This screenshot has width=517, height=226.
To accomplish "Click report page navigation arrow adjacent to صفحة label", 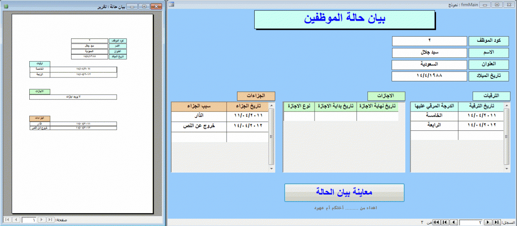I will click(50, 220).
